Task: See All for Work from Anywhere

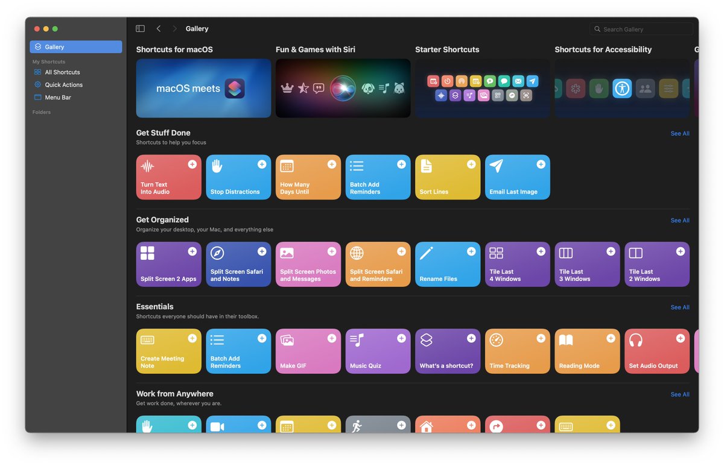Action: [x=680, y=395]
